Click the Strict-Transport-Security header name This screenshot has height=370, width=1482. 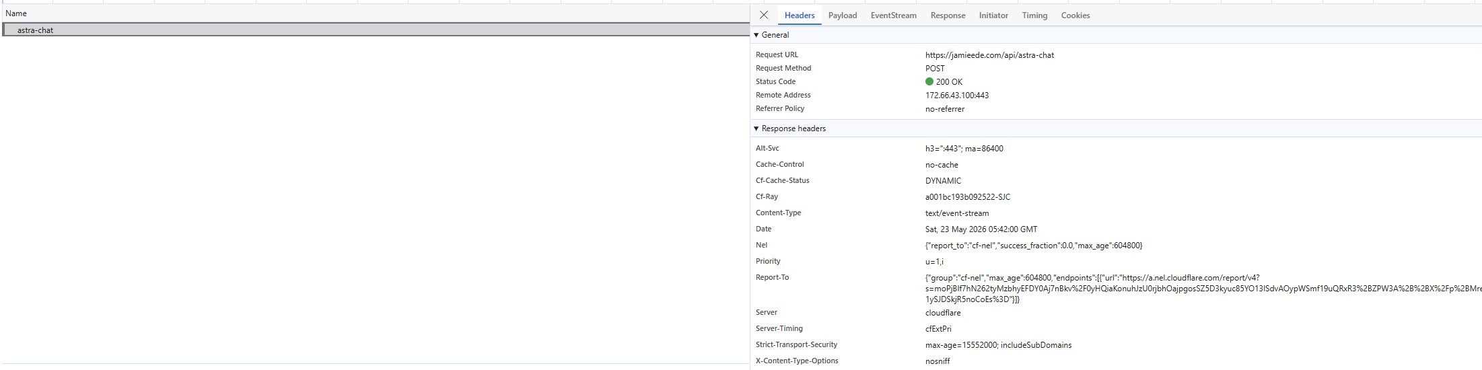point(797,345)
